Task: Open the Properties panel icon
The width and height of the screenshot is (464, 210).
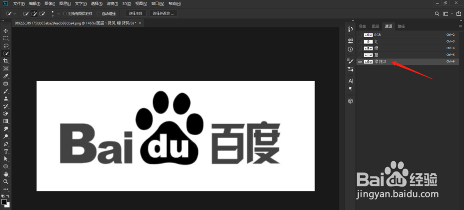Action: pos(350,40)
